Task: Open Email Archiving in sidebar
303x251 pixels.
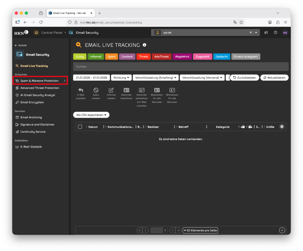Action: 31,117
